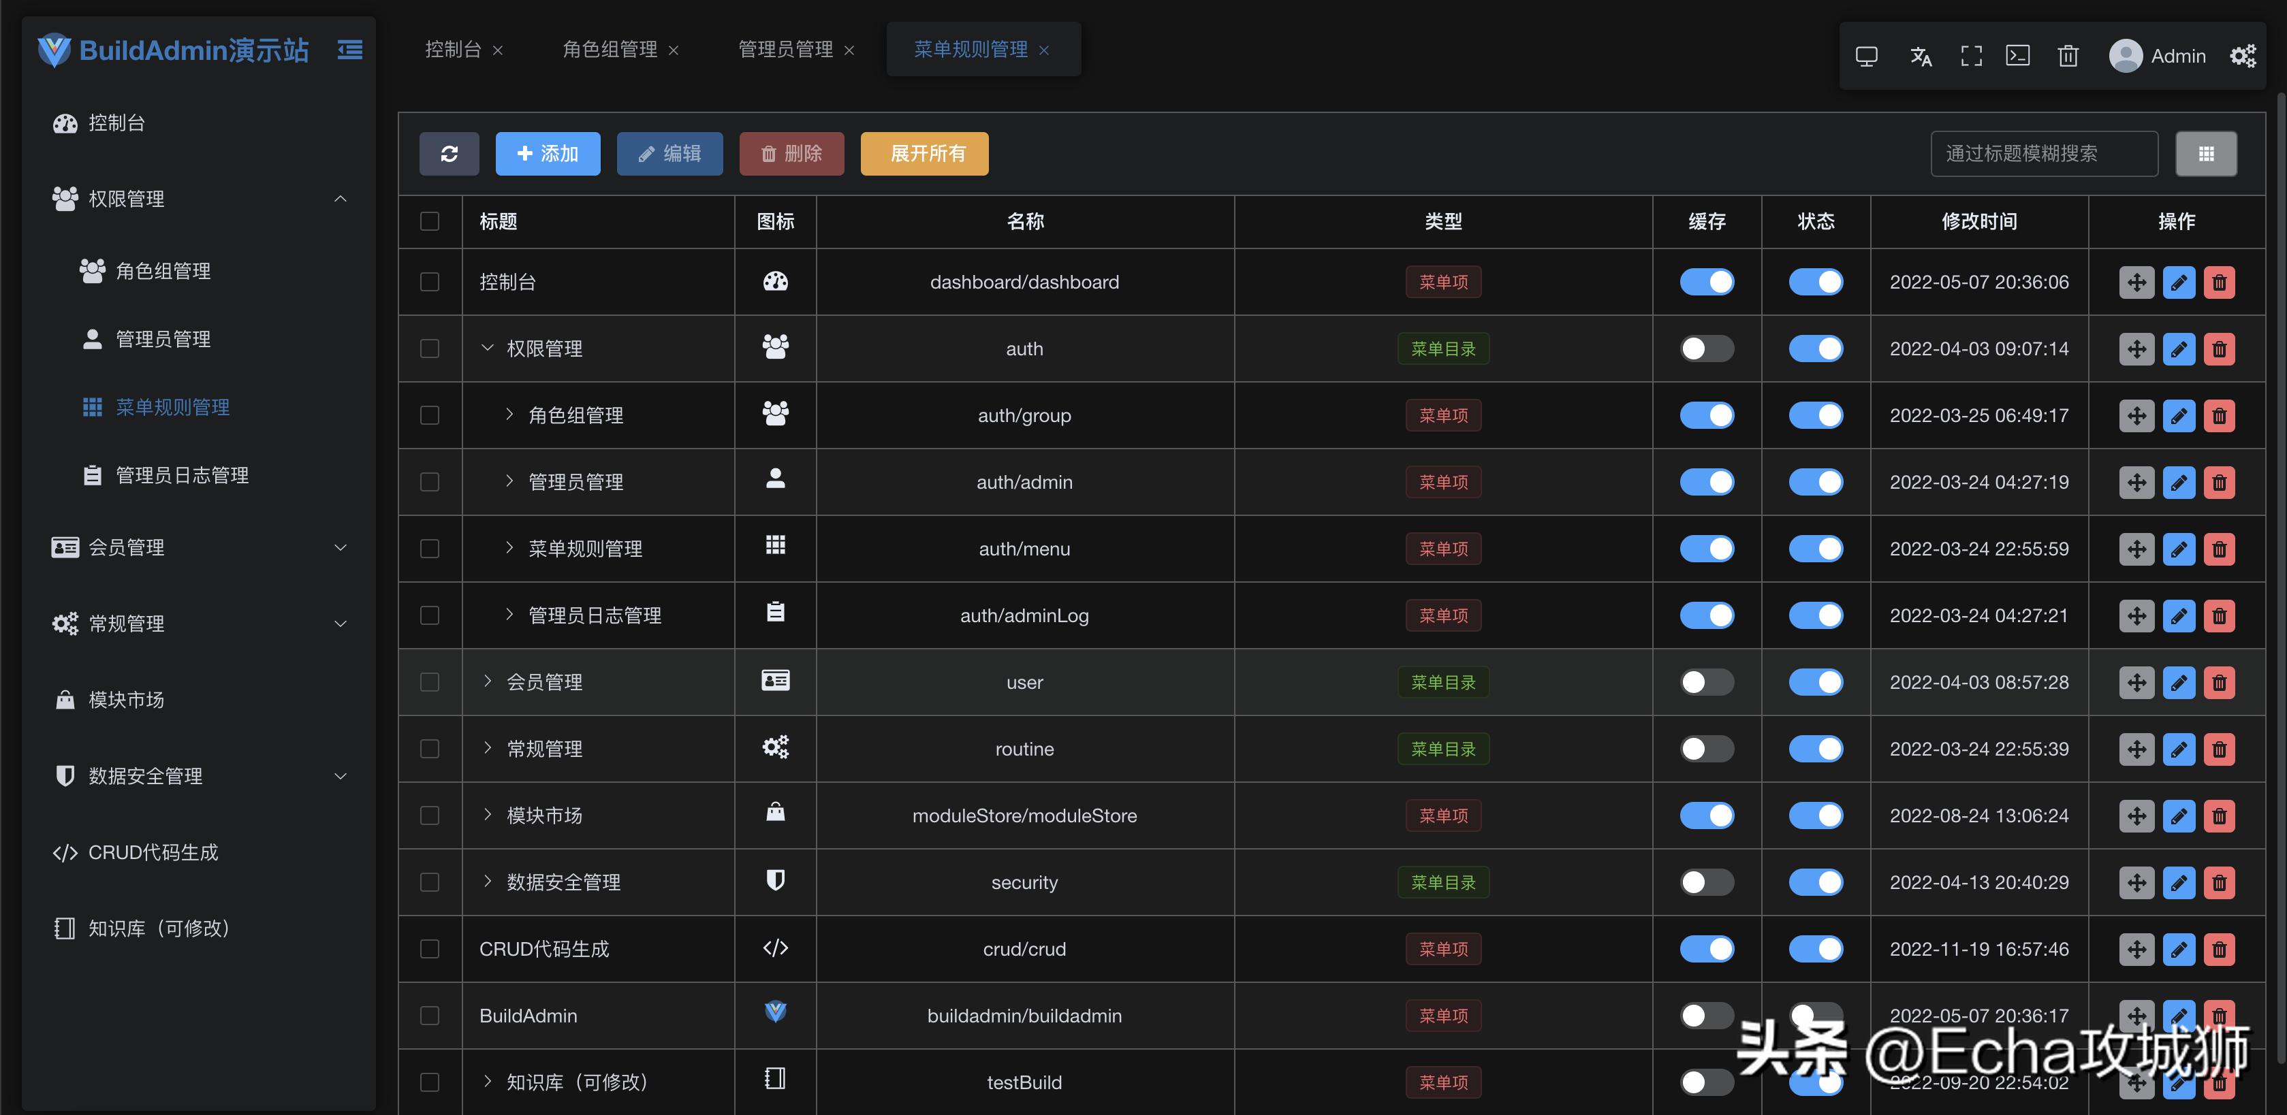Open the terminal icon in header
The image size is (2287, 1115).
[2017, 56]
